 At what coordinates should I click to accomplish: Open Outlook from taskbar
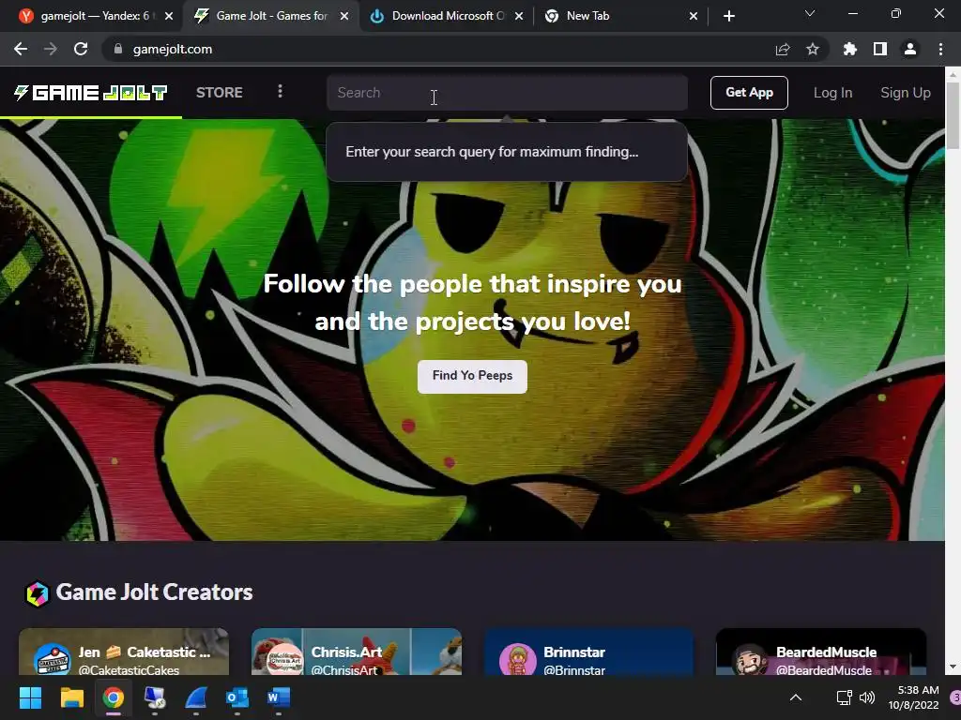click(237, 697)
